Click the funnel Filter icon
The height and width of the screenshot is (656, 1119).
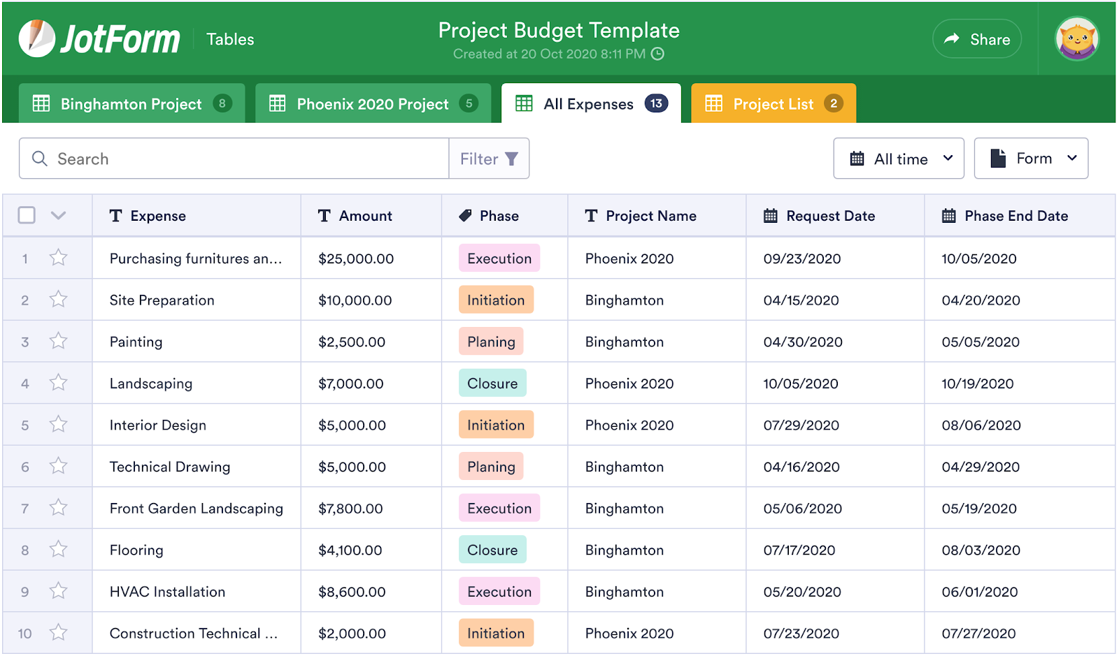point(511,159)
